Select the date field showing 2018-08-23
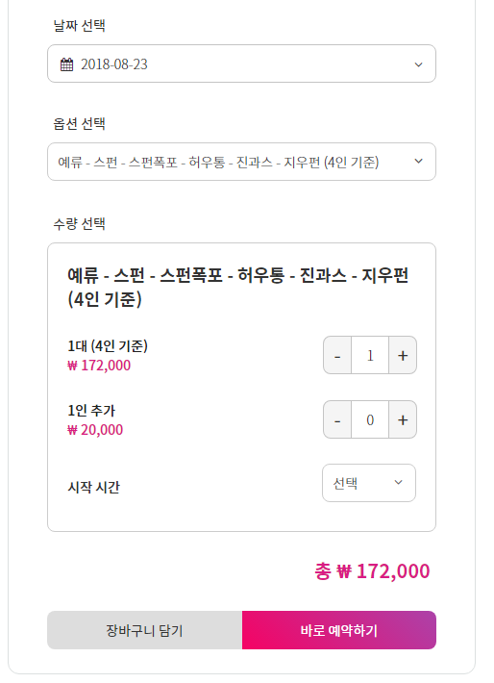The height and width of the screenshot is (683, 494). coord(241,63)
